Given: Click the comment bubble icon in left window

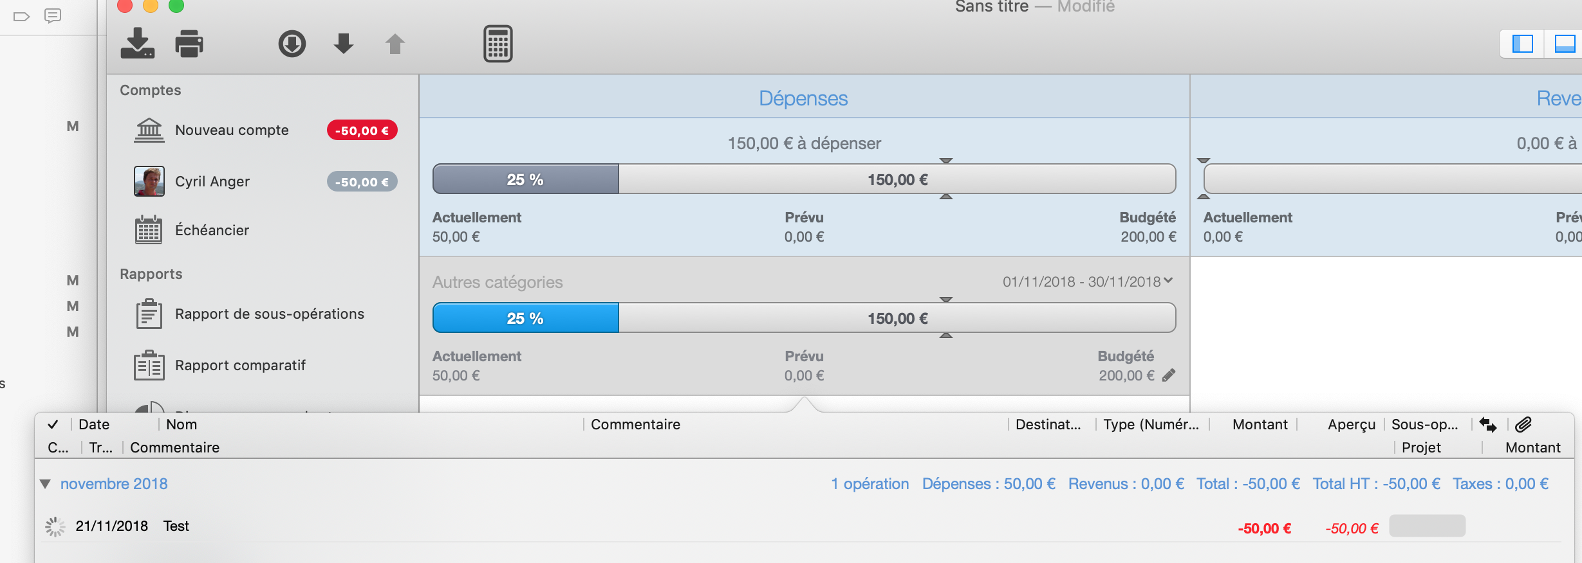Looking at the screenshot, I should (x=53, y=15).
